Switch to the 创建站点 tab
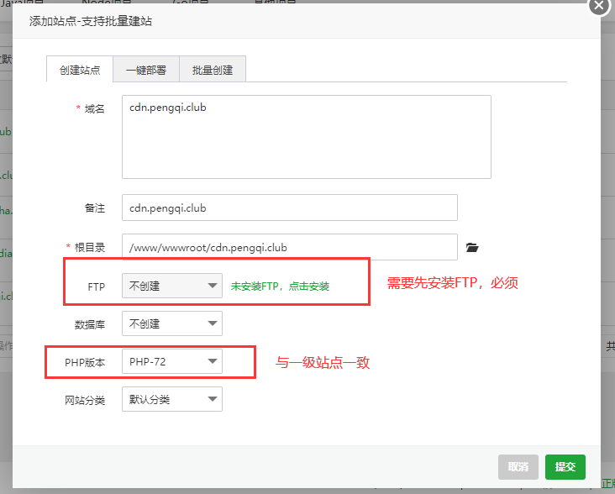Image resolution: width=615 pixels, height=494 pixels. pos(80,70)
